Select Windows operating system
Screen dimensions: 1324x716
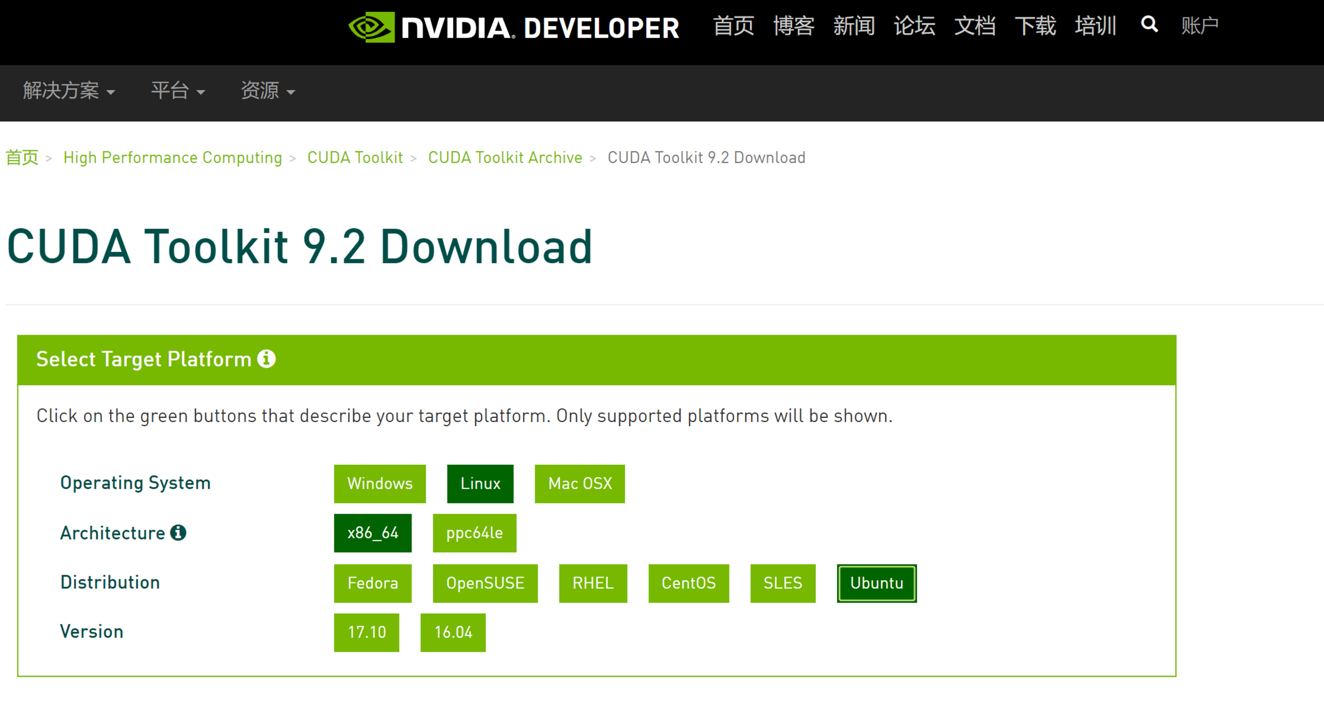click(x=379, y=483)
